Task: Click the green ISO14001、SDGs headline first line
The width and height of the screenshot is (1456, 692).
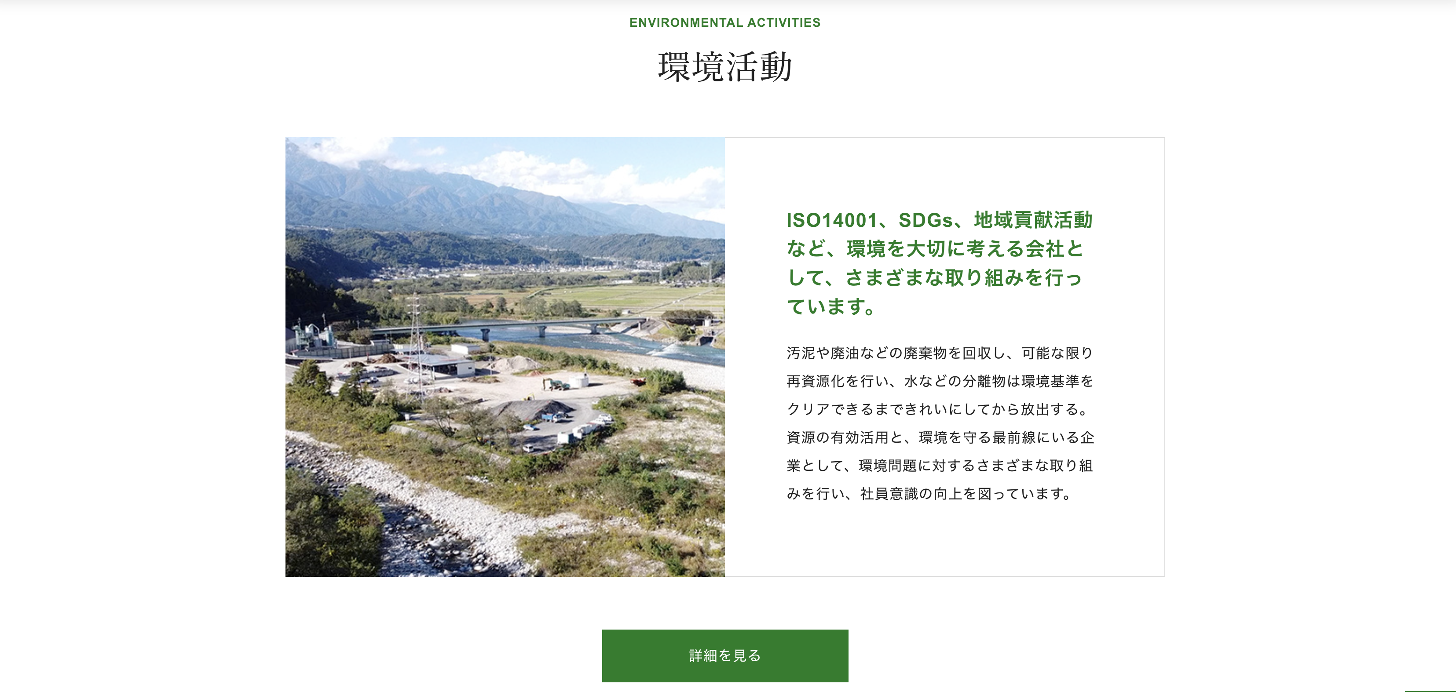Action: (940, 220)
